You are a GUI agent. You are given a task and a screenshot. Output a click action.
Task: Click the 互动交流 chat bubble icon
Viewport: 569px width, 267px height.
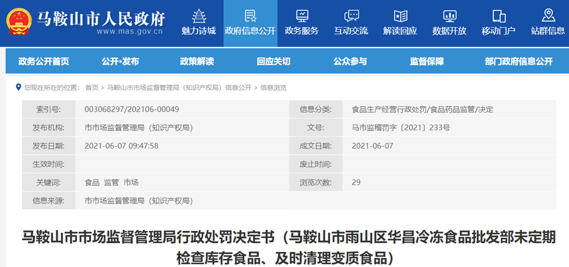click(x=351, y=15)
